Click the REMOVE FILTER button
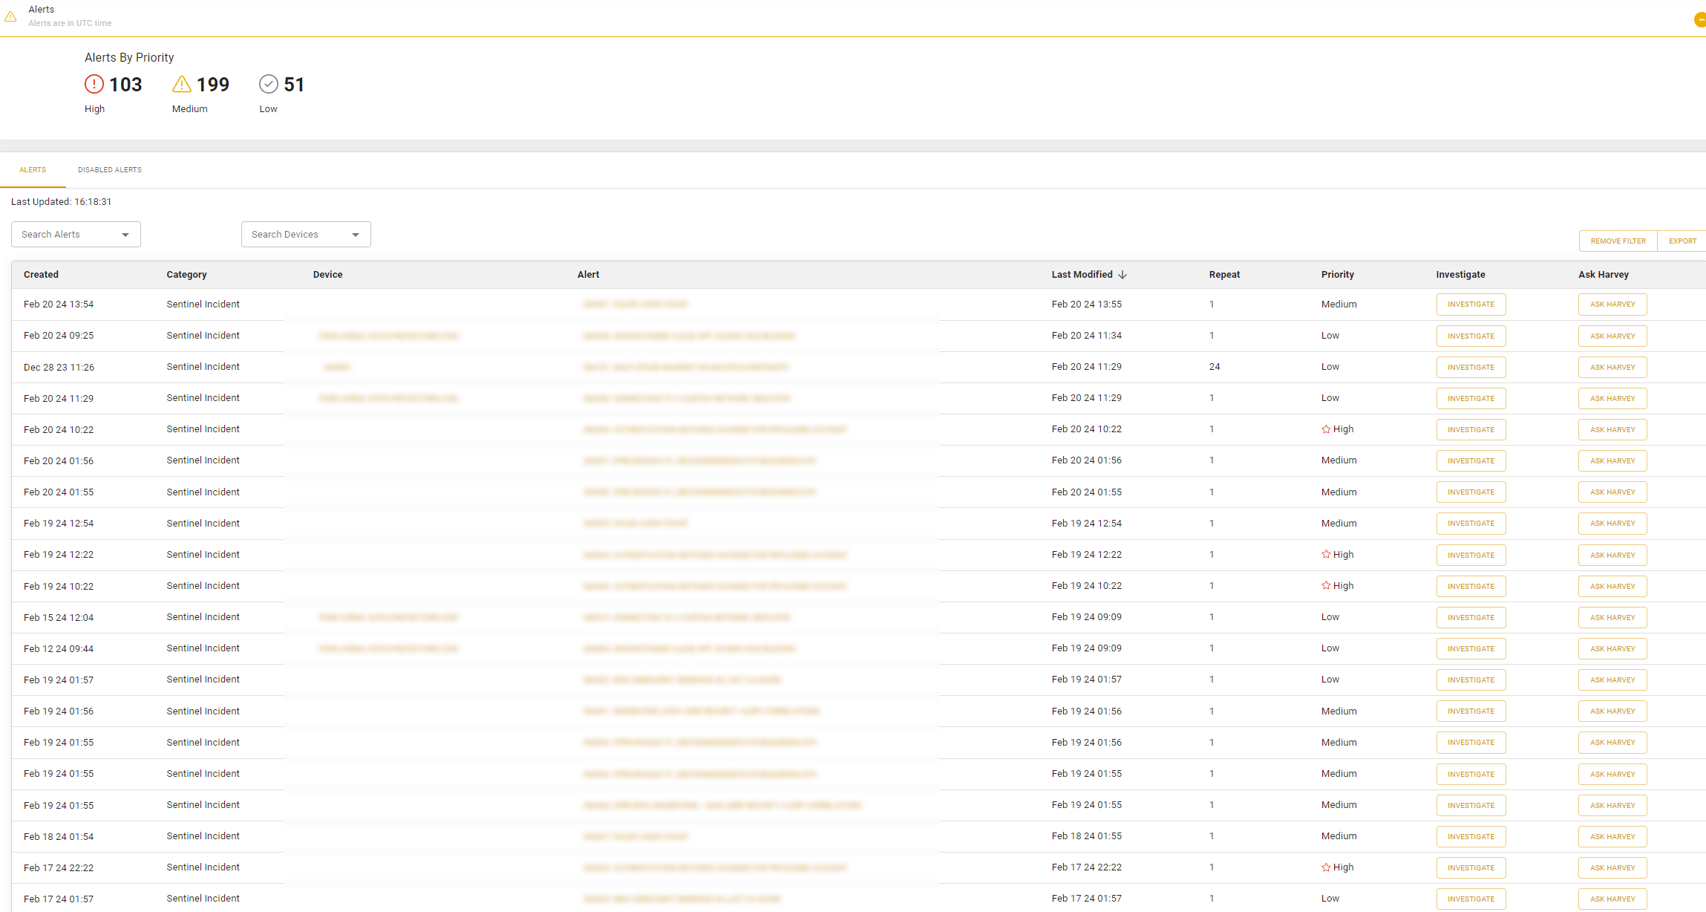 click(1618, 241)
